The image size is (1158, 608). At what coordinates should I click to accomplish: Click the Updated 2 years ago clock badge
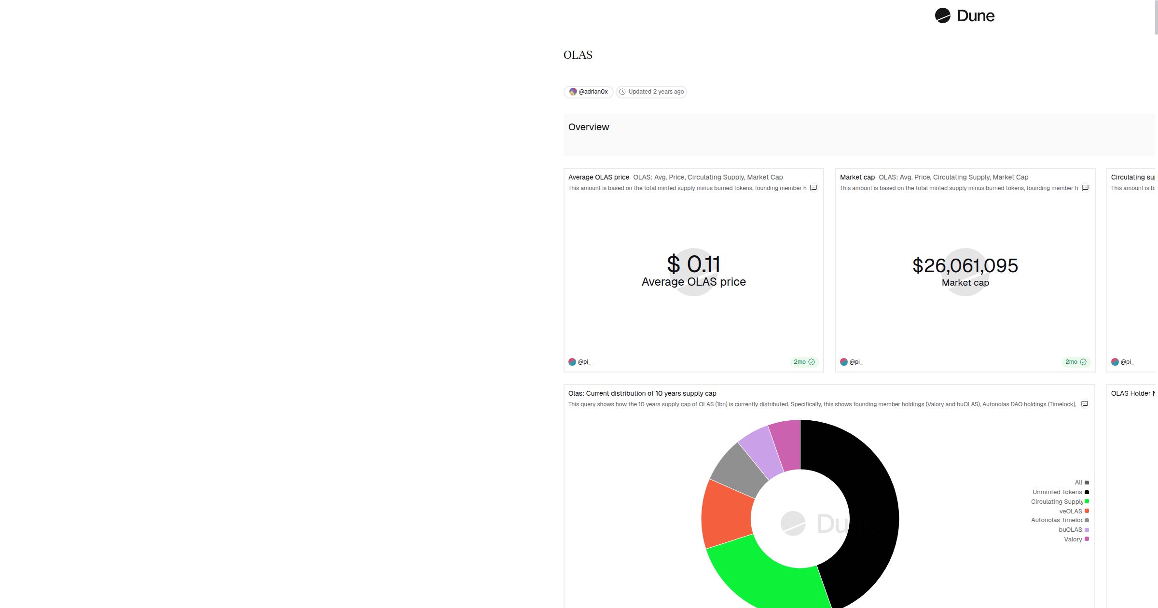651,92
